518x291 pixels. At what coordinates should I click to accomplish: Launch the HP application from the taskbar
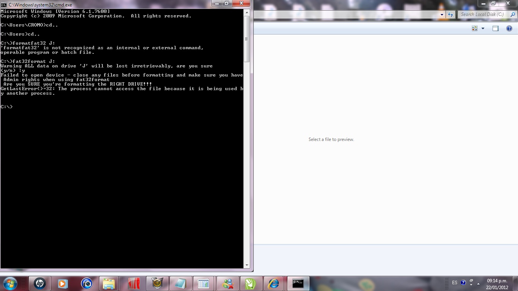(39, 283)
